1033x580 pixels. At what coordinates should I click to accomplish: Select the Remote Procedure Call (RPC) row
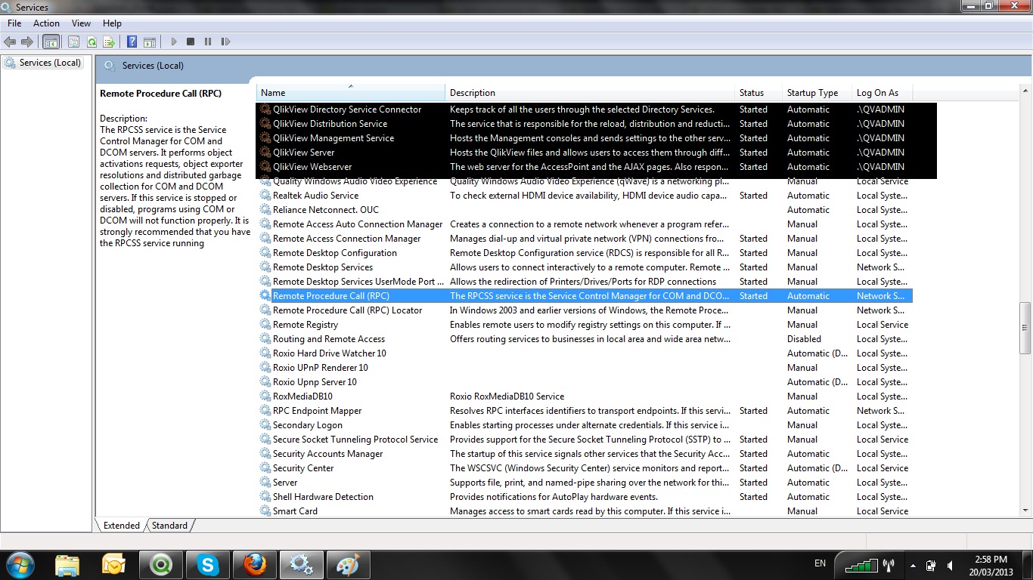pos(585,296)
